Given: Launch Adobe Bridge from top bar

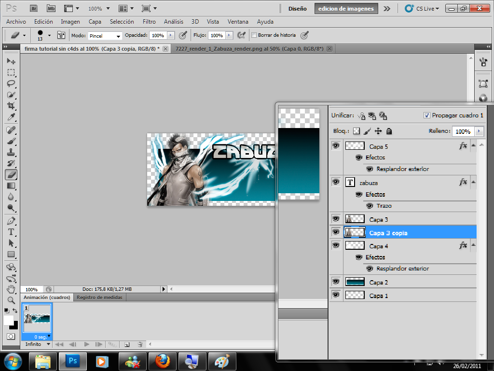Looking at the screenshot, I should click(x=34, y=9).
